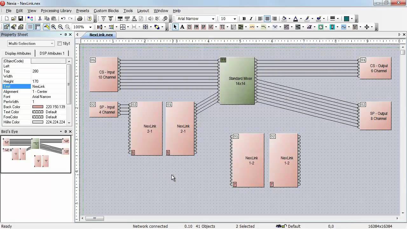407x229 pixels.
Task: Pin the Bird's Eye panel
Action: [66, 131]
